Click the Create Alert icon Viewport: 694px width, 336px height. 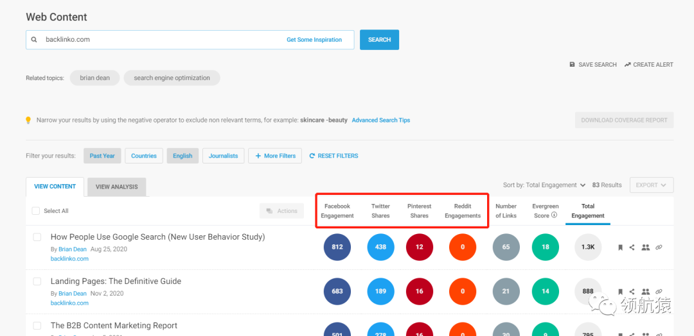(627, 65)
